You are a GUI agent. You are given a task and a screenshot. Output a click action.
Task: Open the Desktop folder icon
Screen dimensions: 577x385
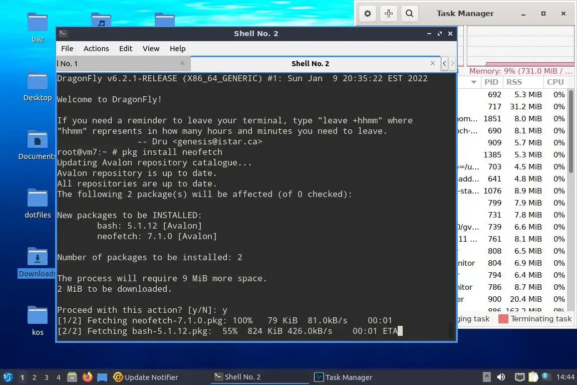38,87
